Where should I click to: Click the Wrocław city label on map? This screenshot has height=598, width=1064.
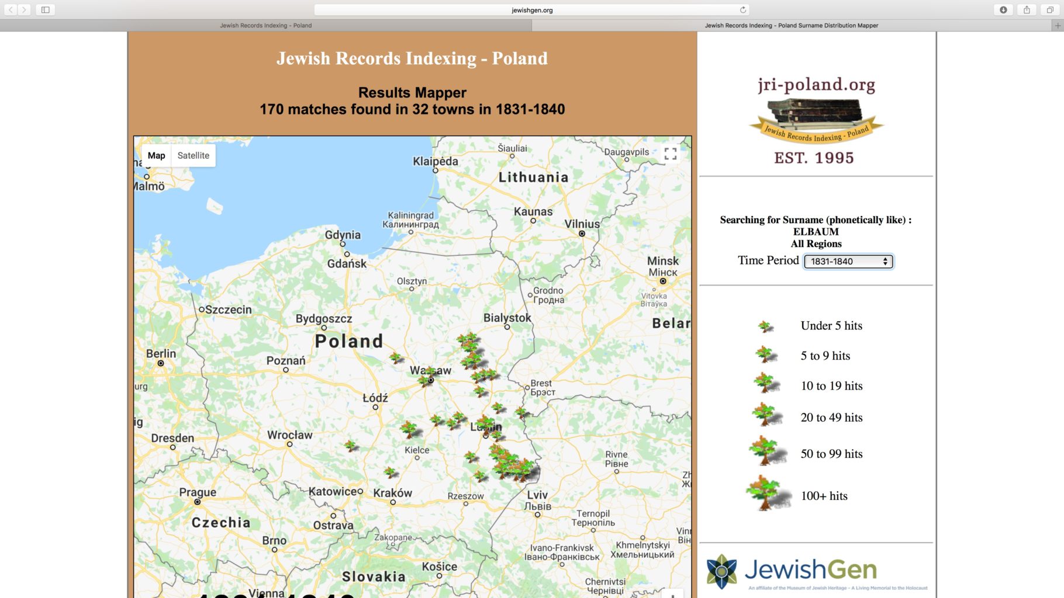(290, 435)
